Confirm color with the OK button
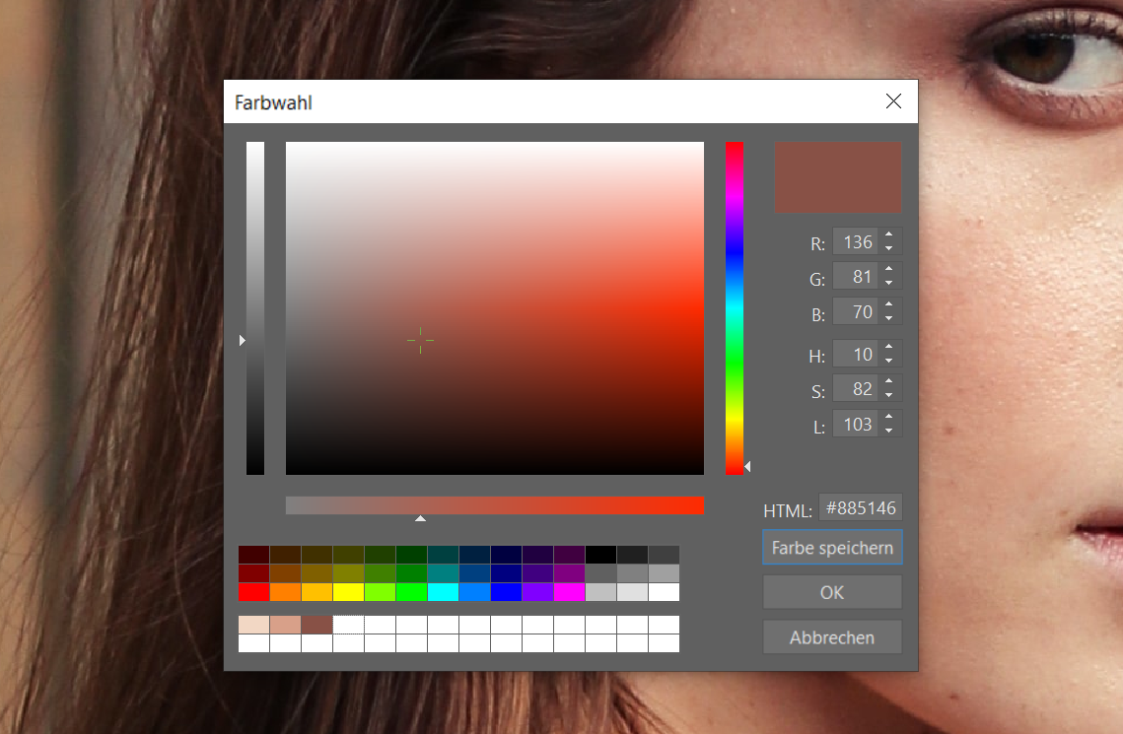The width and height of the screenshot is (1123, 734). [832, 592]
